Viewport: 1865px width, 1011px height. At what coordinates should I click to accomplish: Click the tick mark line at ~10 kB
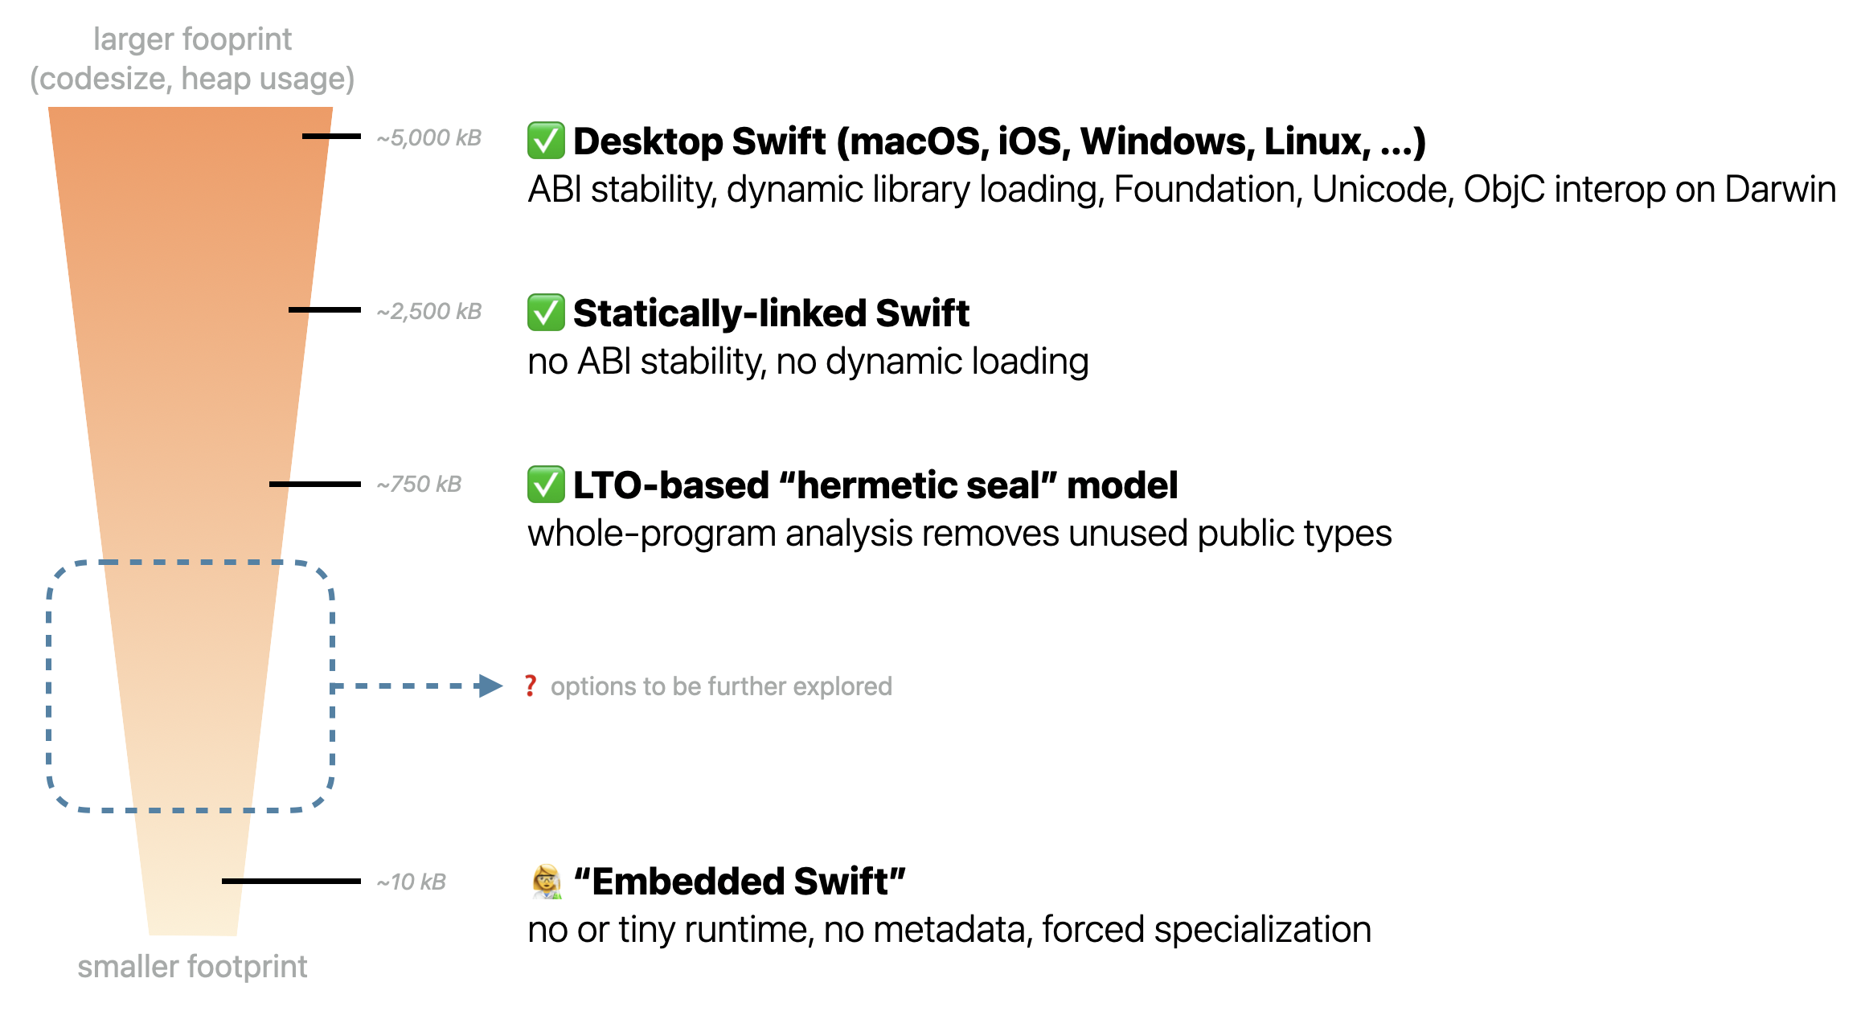click(291, 881)
